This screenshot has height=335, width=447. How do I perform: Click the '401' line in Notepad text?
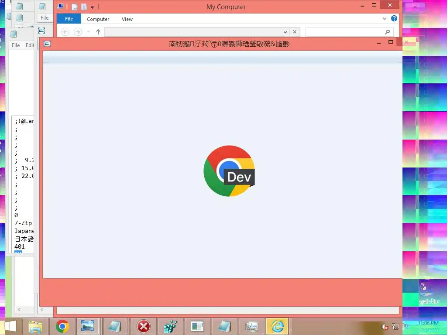(x=19, y=247)
